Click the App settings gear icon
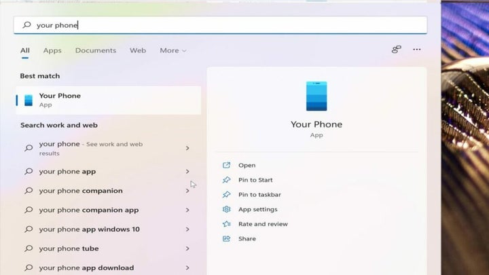Viewport: 489px width, 275px height. coord(226,210)
